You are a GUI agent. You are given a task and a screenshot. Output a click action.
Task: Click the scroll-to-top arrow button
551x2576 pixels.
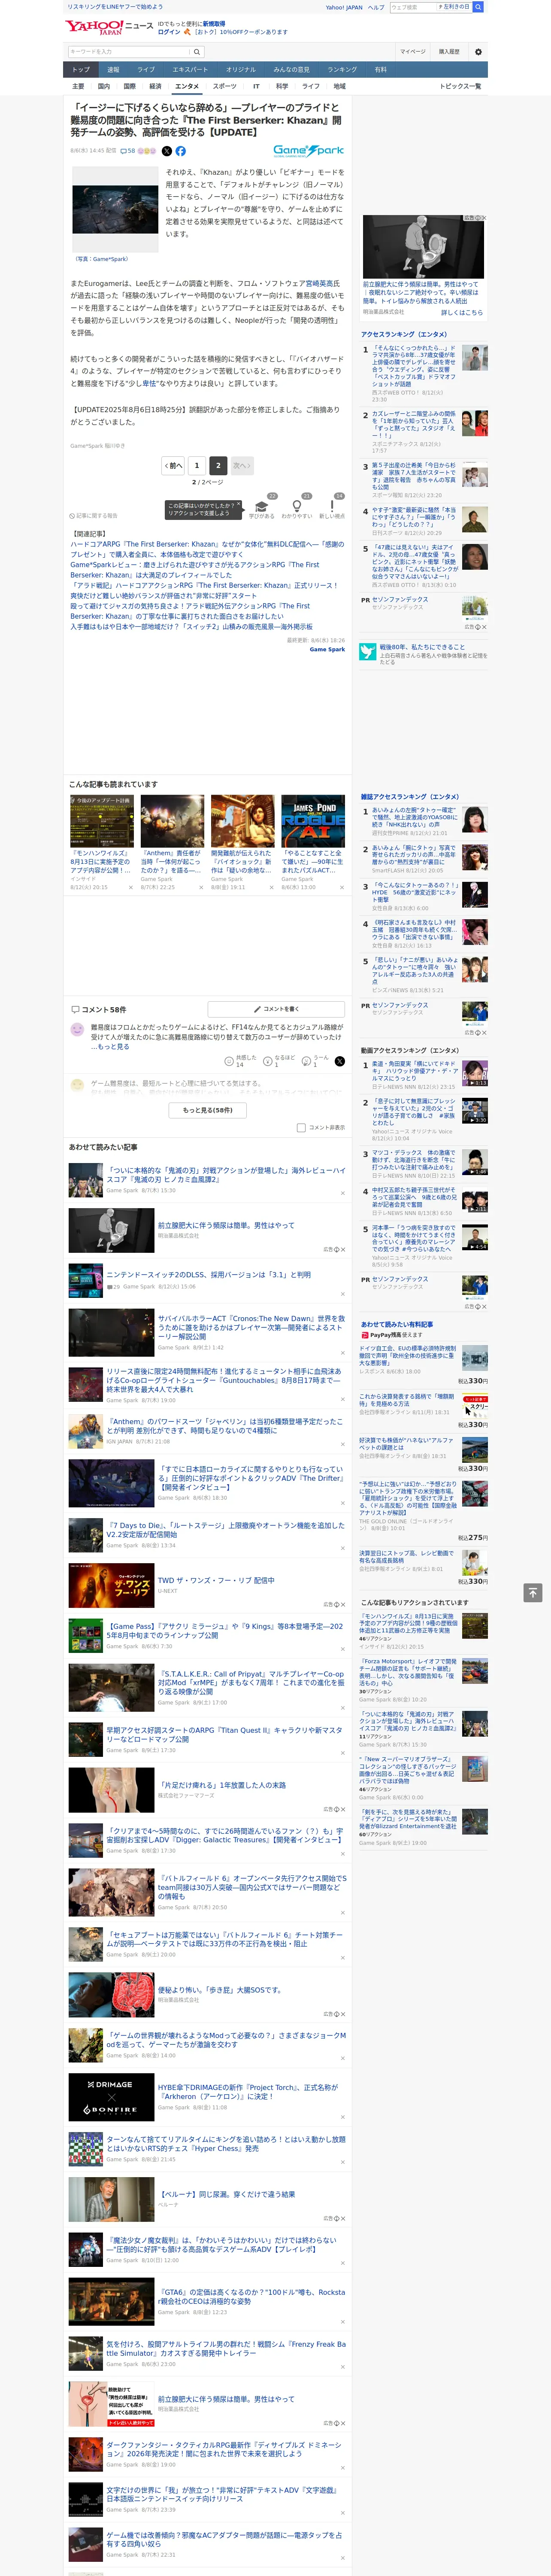[x=533, y=1593]
